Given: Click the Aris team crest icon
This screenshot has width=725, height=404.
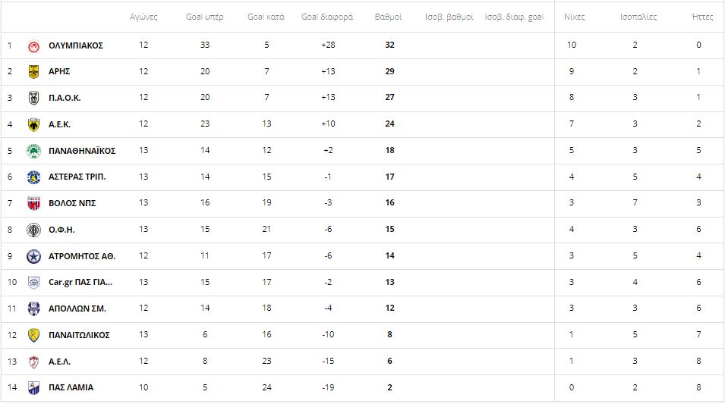Looking at the screenshot, I should [x=33, y=71].
